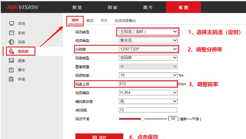The image size is (246, 139).
Task: Click the 网络 globe icon in sidebar
Action: 11,42
